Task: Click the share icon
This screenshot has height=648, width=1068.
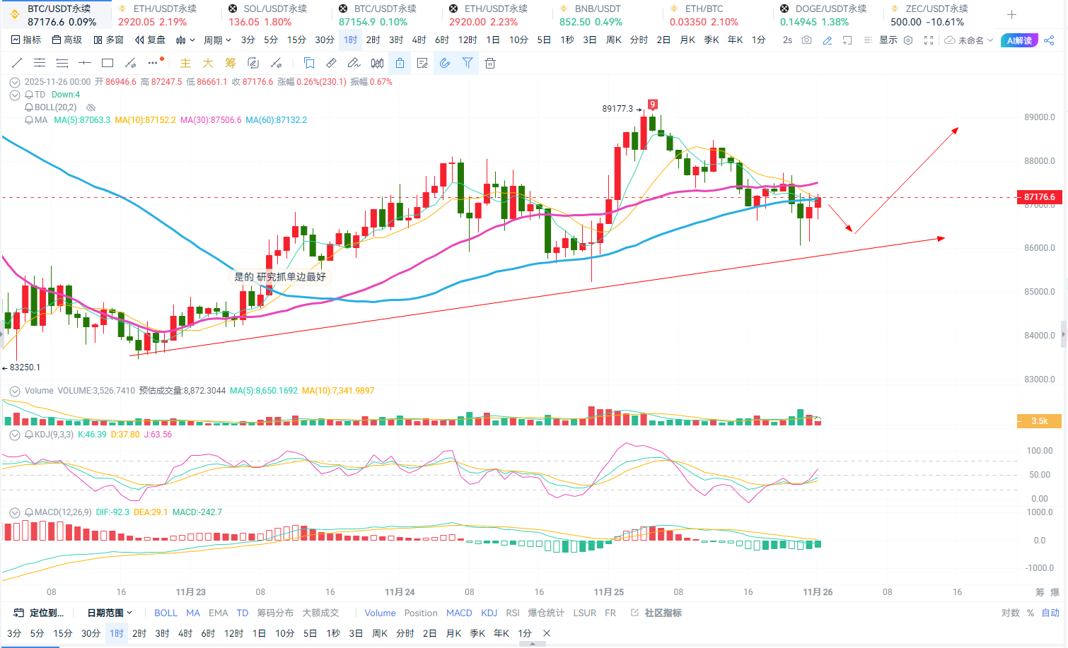Action: coord(1049,40)
